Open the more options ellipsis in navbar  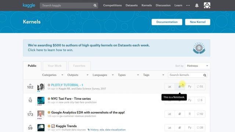(x=188, y=5)
